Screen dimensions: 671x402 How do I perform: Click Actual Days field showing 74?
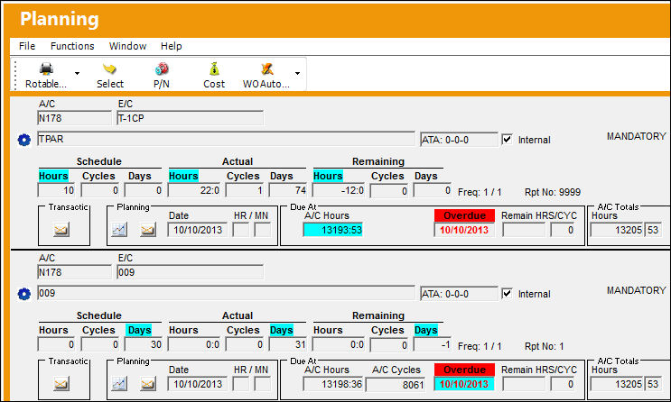[x=288, y=190]
